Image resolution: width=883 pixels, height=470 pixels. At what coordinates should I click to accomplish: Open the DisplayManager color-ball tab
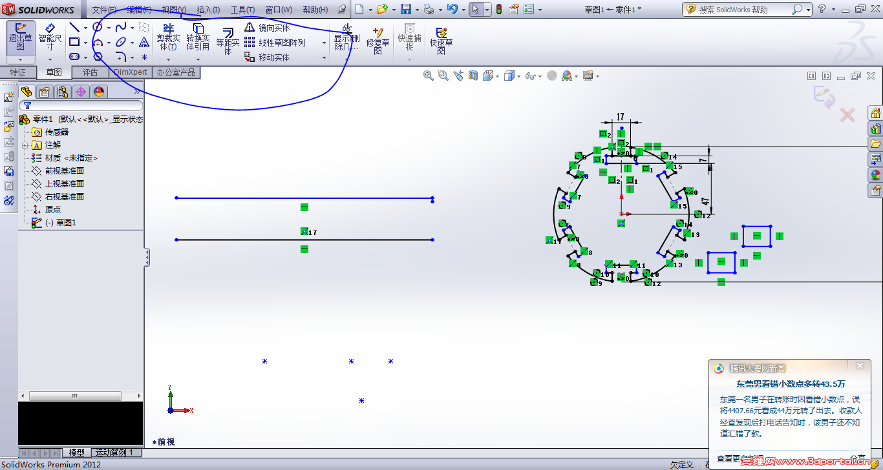point(99,92)
